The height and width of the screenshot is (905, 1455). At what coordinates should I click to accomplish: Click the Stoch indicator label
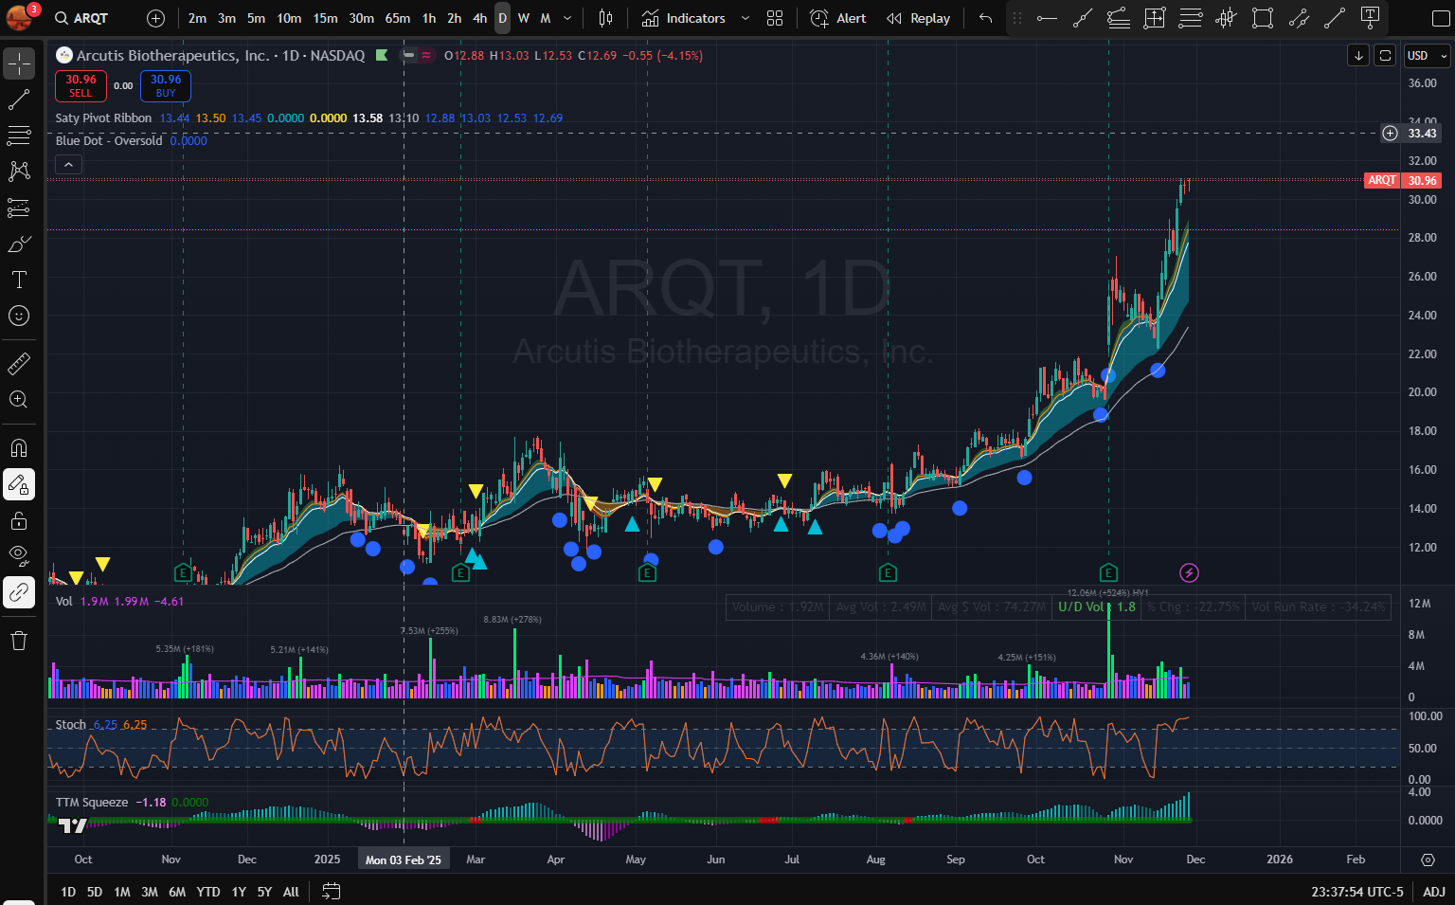pyautogui.click(x=71, y=725)
